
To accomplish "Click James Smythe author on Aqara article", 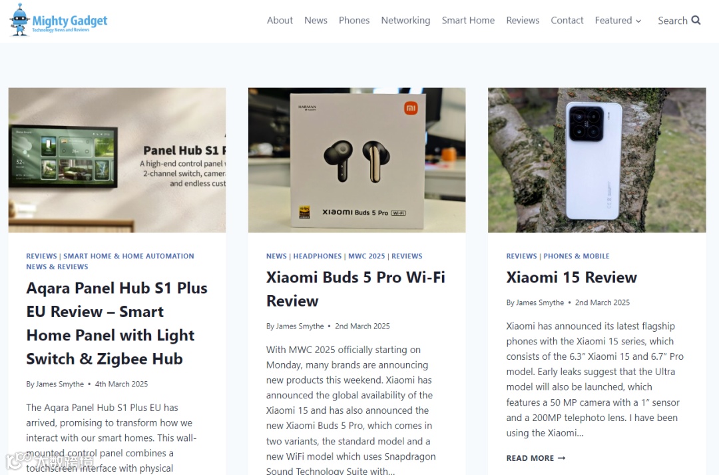I will tap(60, 384).
